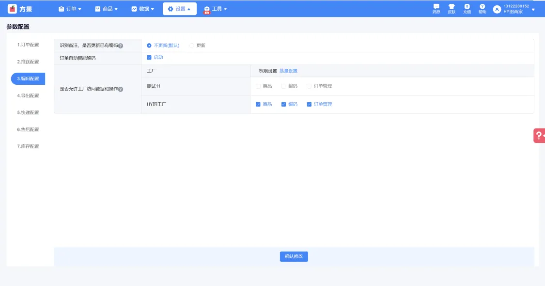Open the 消息 messages icon
This screenshot has width=545, height=286.
pyautogui.click(x=436, y=7)
